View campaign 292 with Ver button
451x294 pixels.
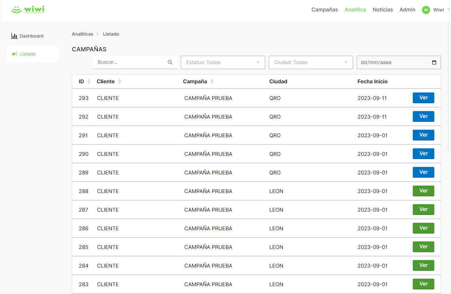pyautogui.click(x=424, y=116)
